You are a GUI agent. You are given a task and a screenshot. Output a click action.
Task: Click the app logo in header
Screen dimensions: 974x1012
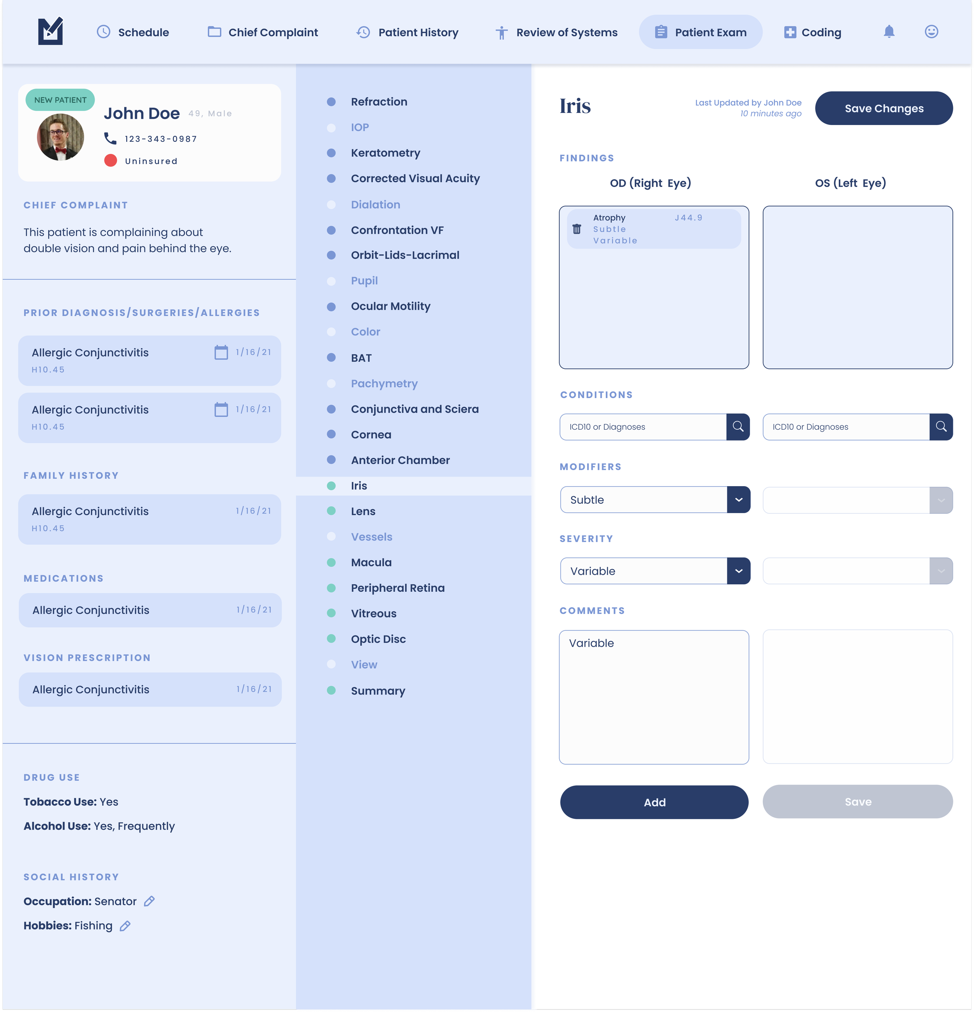tap(51, 31)
